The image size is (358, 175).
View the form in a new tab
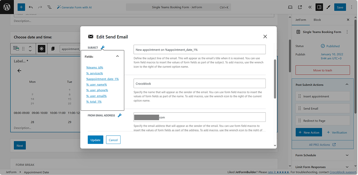coord(300,7)
